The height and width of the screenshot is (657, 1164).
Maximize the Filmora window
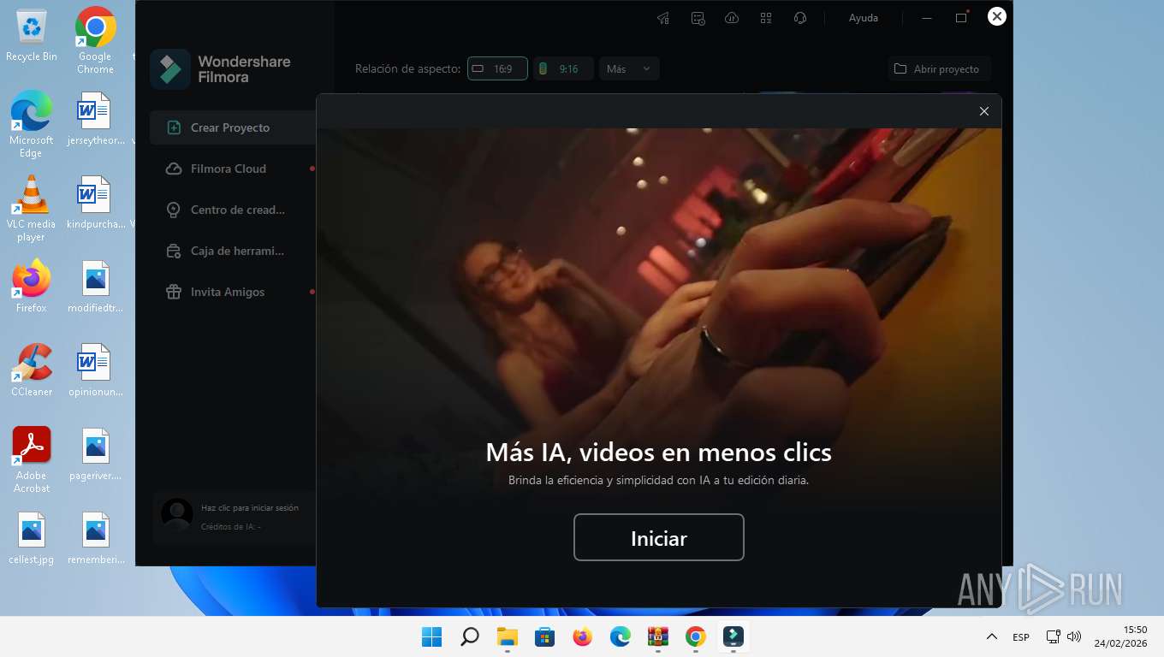(x=961, y=18)
